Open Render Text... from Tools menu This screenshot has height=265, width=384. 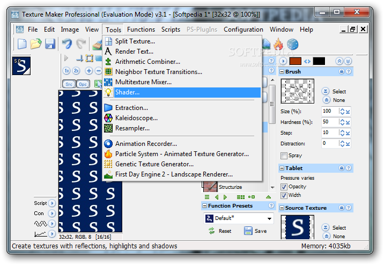click(182, 51)
